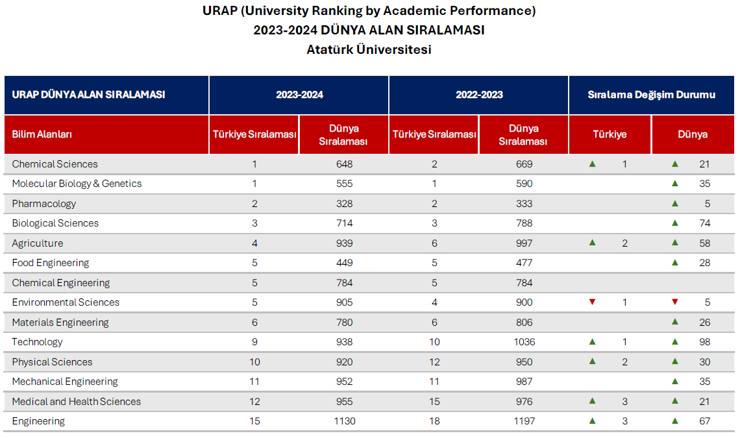This screenshot has height=438, width=740.
Task: Select the 2022-2023 column group header
Action: click(x=479, y=95)
